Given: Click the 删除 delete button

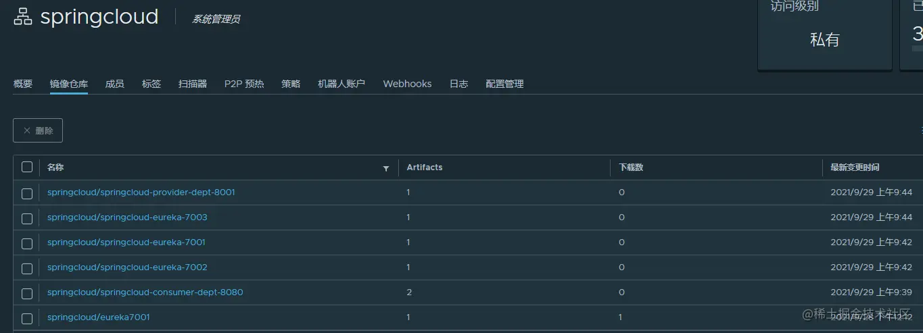Looking at the screenshot, I should [38, 130].
